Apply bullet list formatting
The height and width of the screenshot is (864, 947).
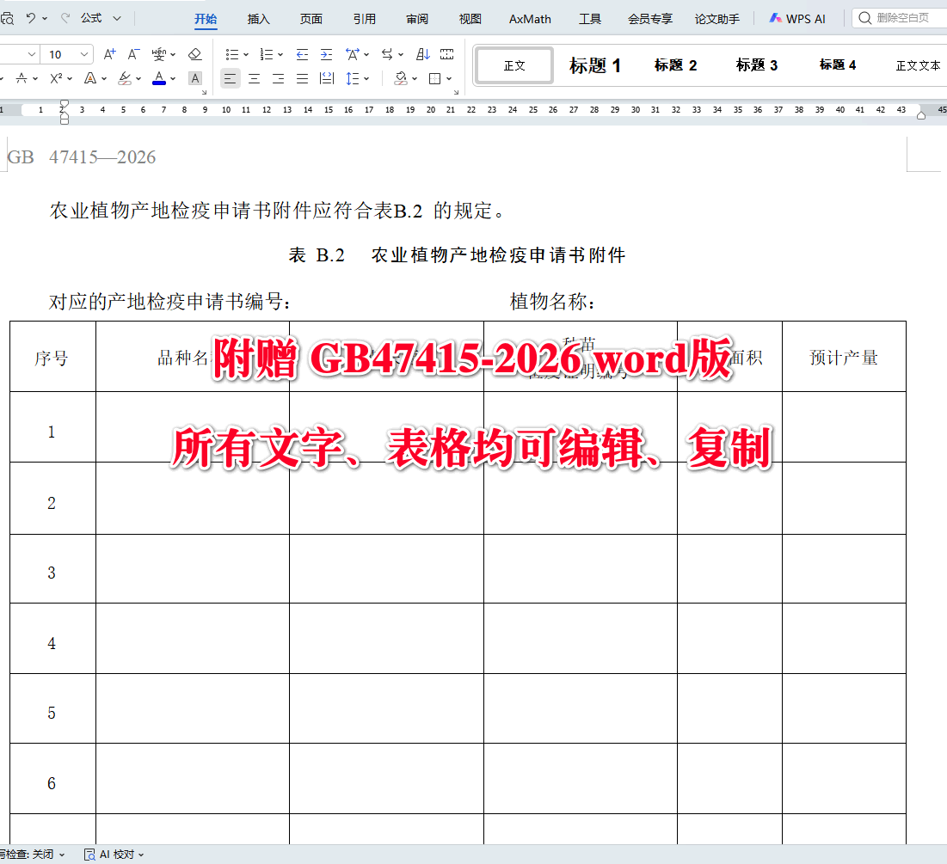(232, 54)
